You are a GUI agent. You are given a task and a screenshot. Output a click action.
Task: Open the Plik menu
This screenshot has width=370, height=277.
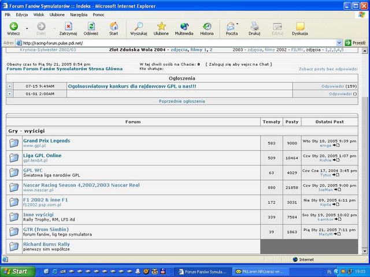pyautogui.click(x=8, y=14)
